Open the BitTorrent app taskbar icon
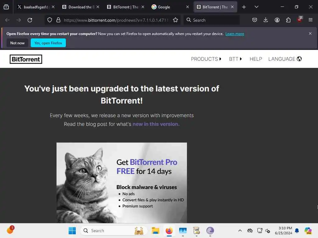The image size is (318, 238). pos(210,231)
